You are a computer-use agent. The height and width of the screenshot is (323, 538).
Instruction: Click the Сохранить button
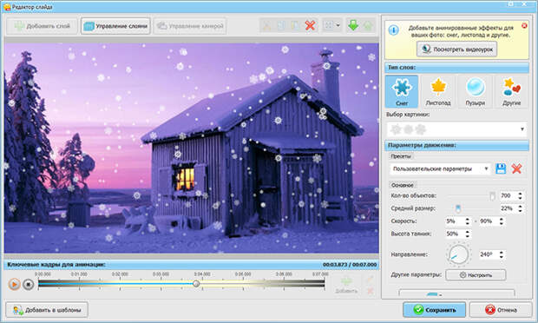coord(434,310)
